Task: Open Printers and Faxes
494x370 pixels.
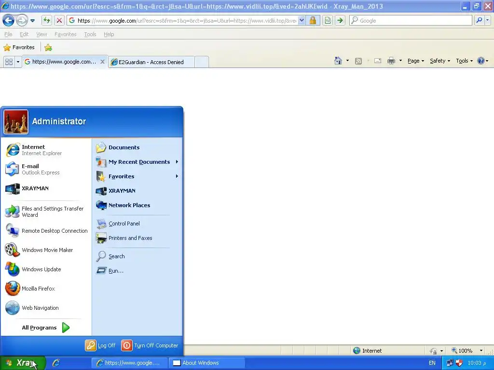Action: pyautogui.click(x=137, y=238)
